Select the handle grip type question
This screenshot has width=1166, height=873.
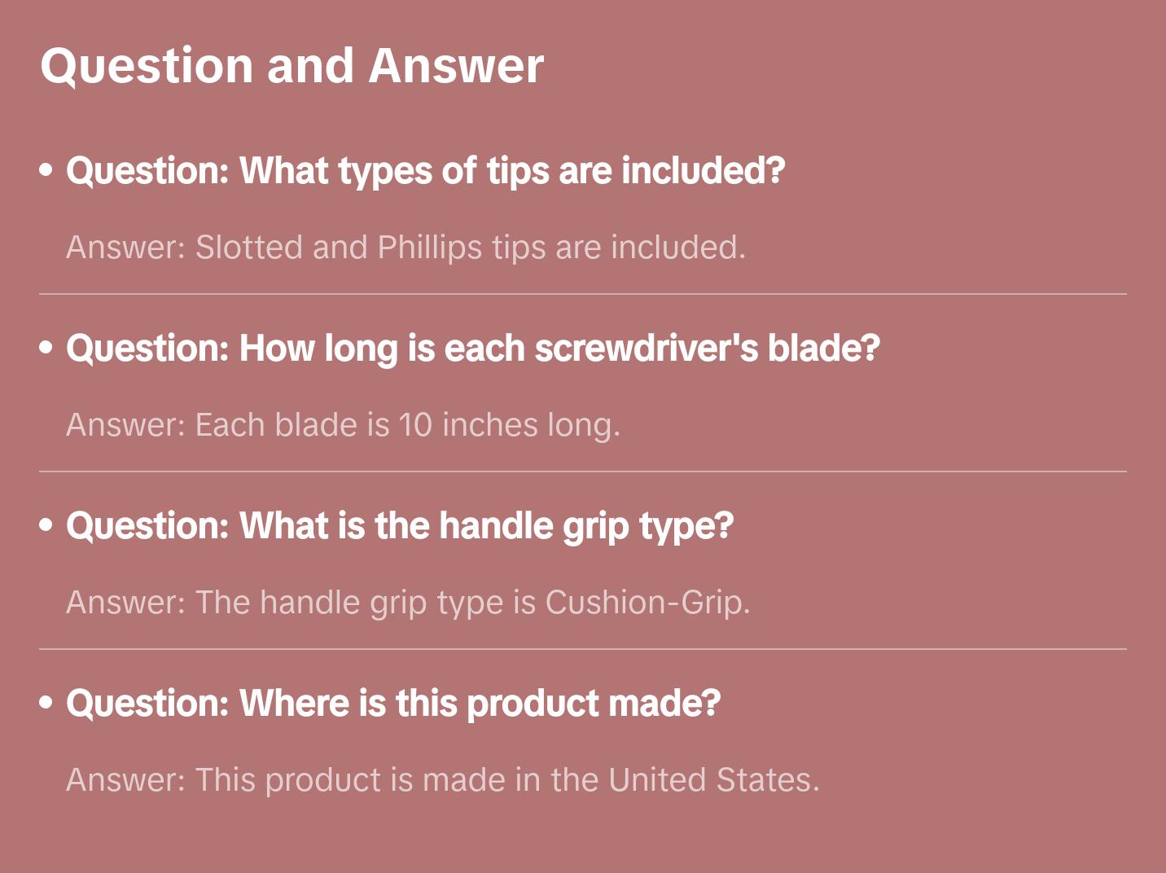(399, 526)
